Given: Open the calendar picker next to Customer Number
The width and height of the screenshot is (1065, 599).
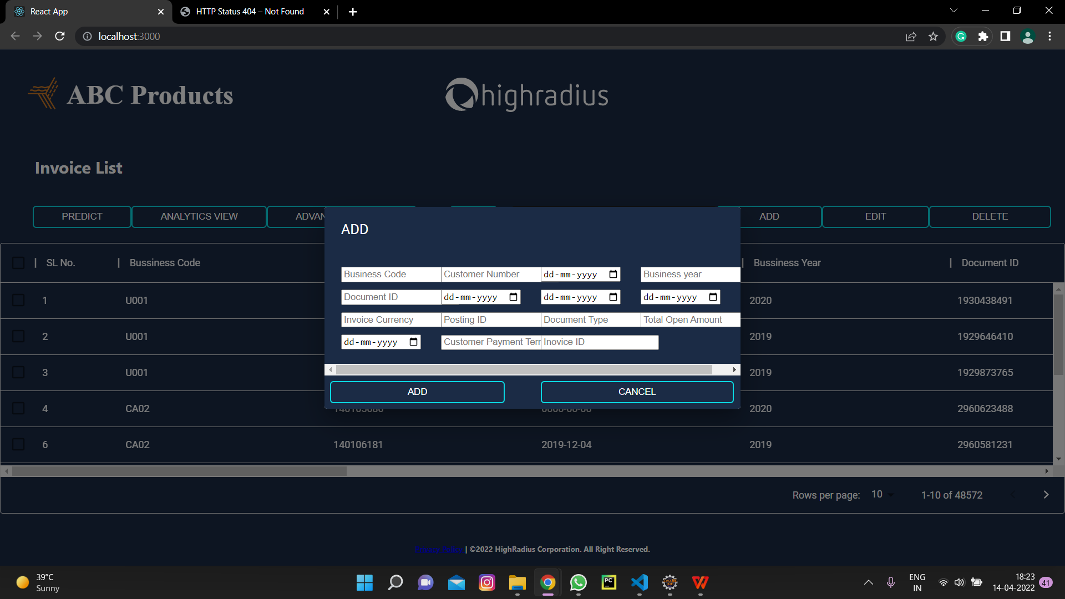Looking at the screenshot, I should (612, 274).
